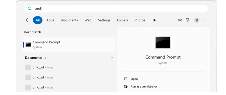Click Command Prompt icon in best match
Image resolution: width=226 pixels, height=95 pixels.
(x=28, y=45)
